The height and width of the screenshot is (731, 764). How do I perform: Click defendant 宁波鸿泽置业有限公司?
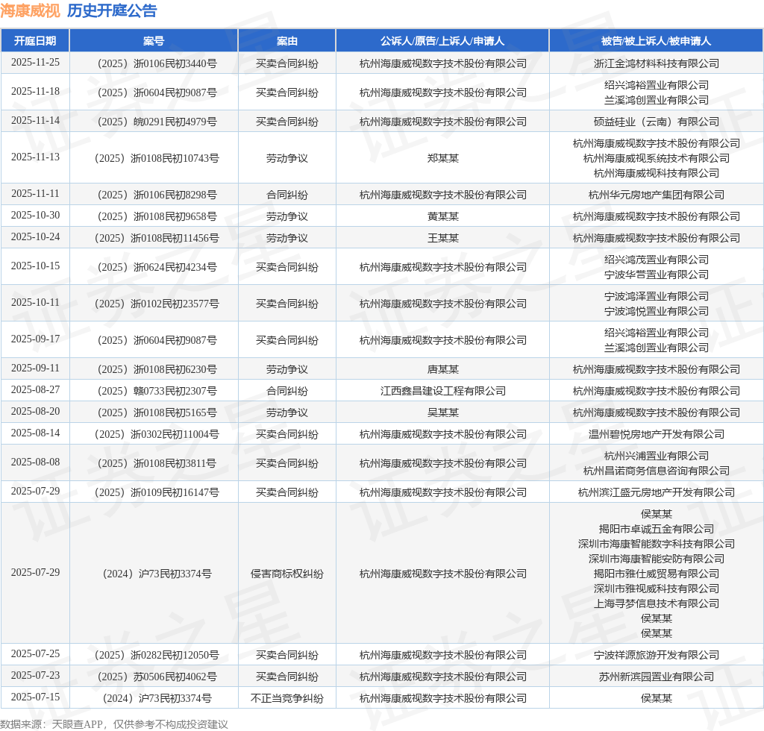pos(657,296)
